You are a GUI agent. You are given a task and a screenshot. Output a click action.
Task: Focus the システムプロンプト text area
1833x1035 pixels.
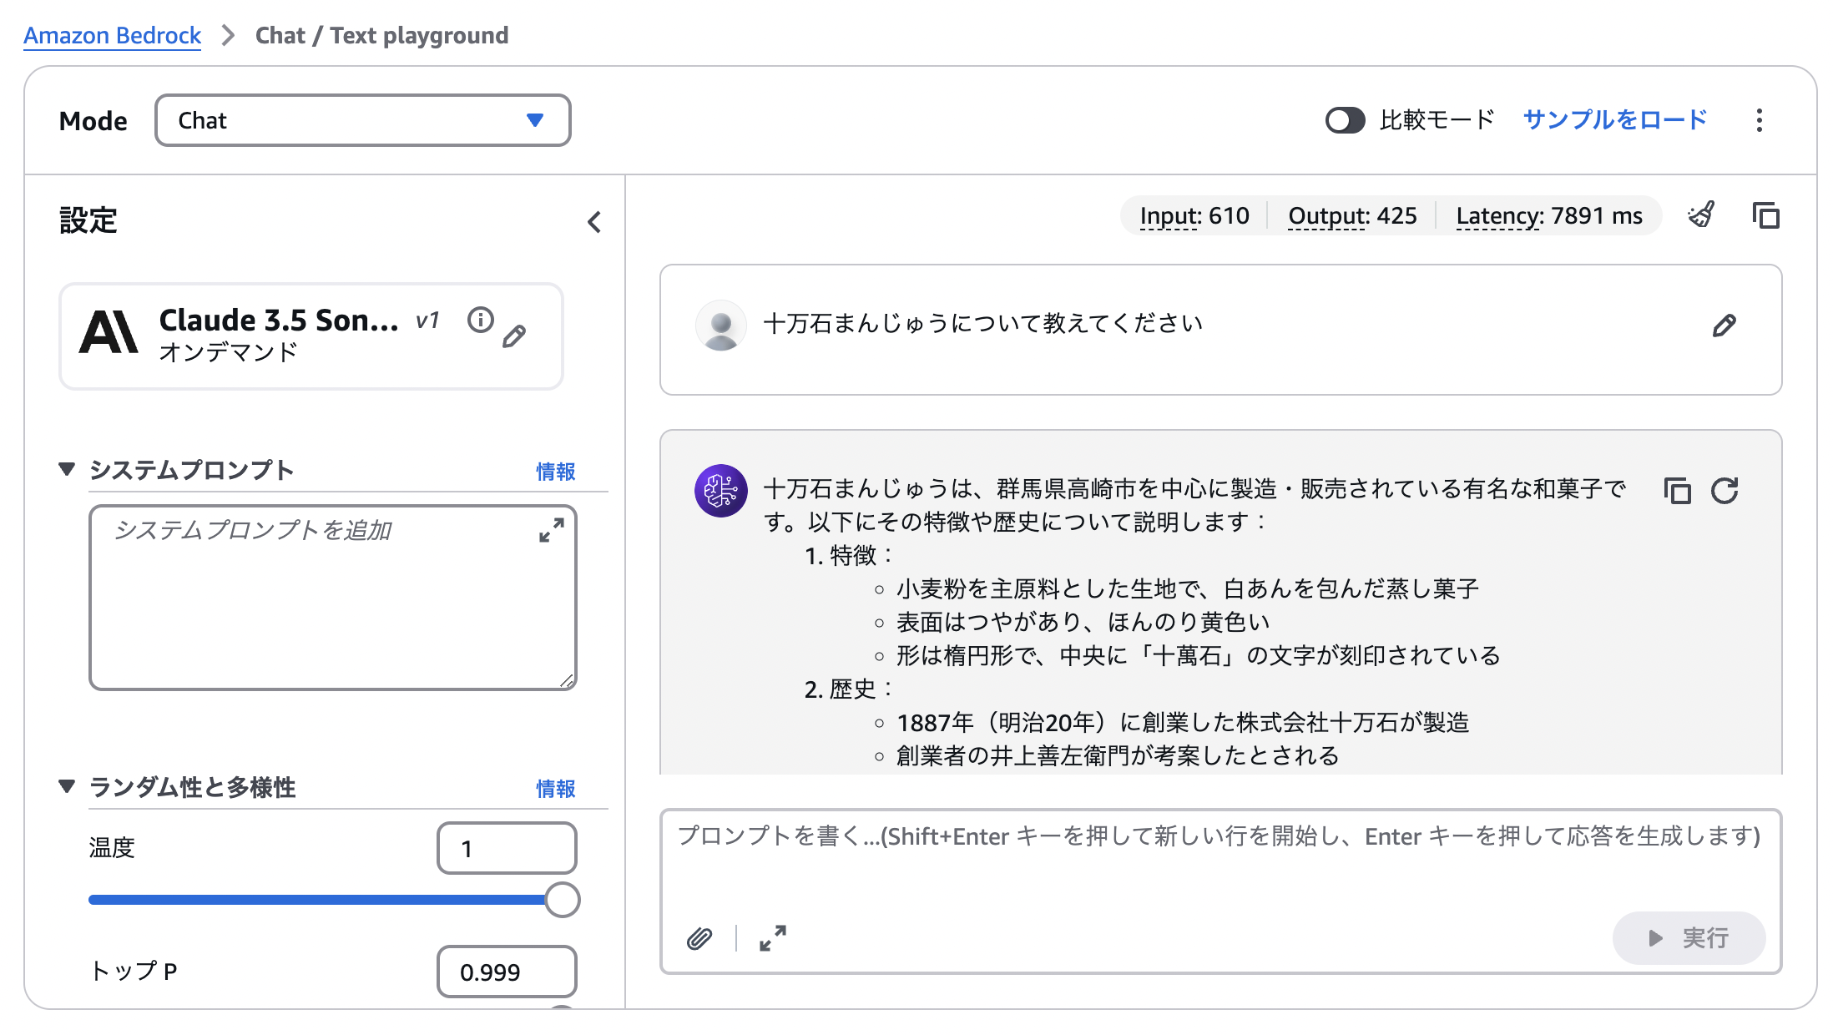[333, 598]
